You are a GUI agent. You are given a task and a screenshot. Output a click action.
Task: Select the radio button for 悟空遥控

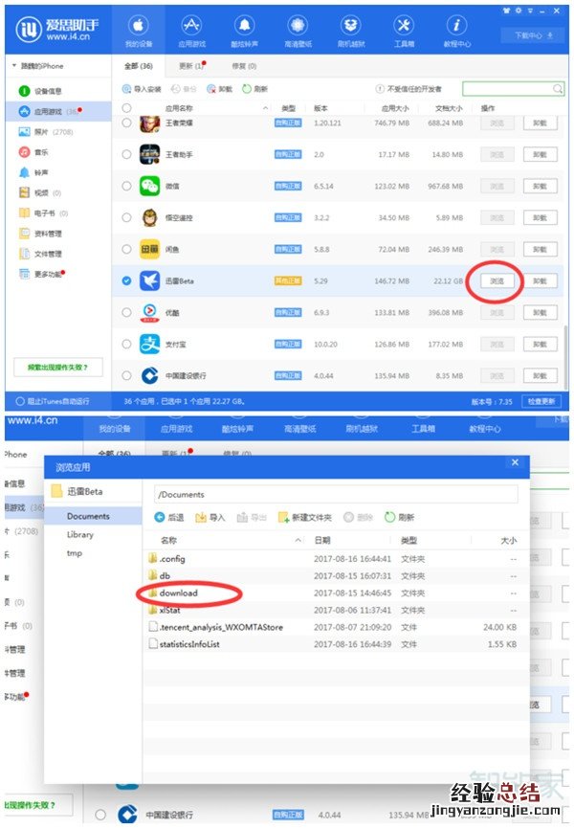pyautogui.click(x=126, y=217)
